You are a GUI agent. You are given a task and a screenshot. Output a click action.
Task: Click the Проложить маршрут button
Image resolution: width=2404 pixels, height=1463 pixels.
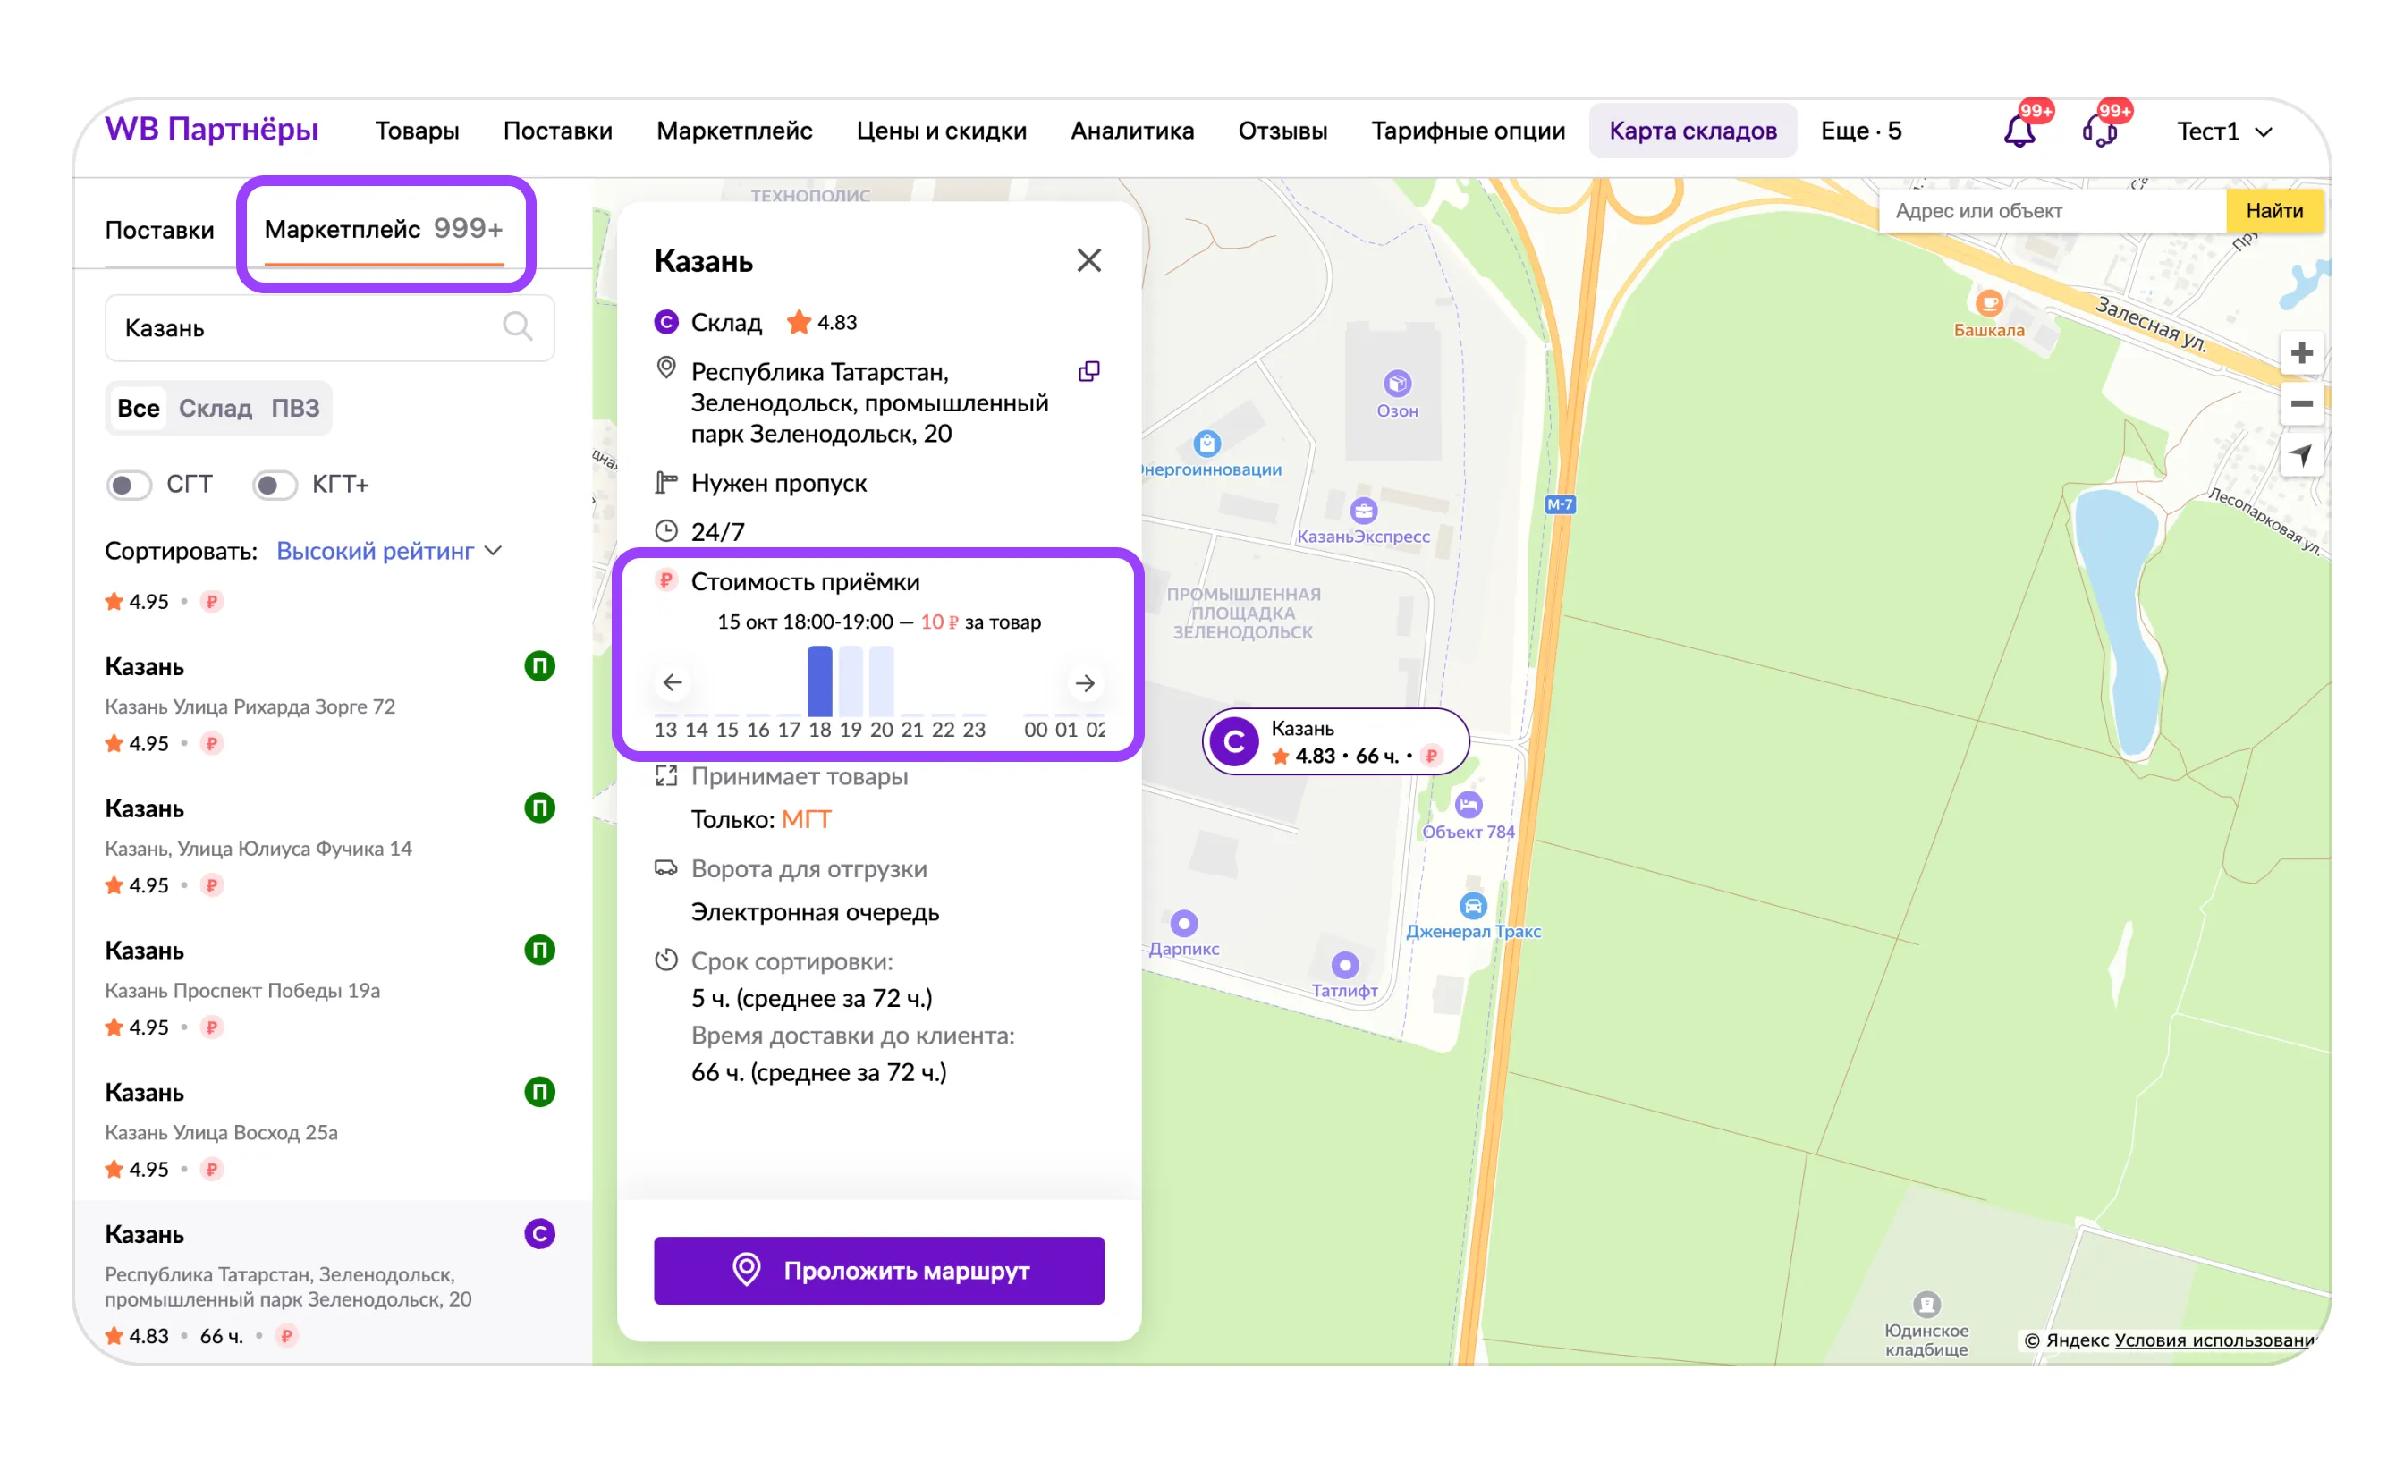pyautogui.click(x=878, y=1270)
